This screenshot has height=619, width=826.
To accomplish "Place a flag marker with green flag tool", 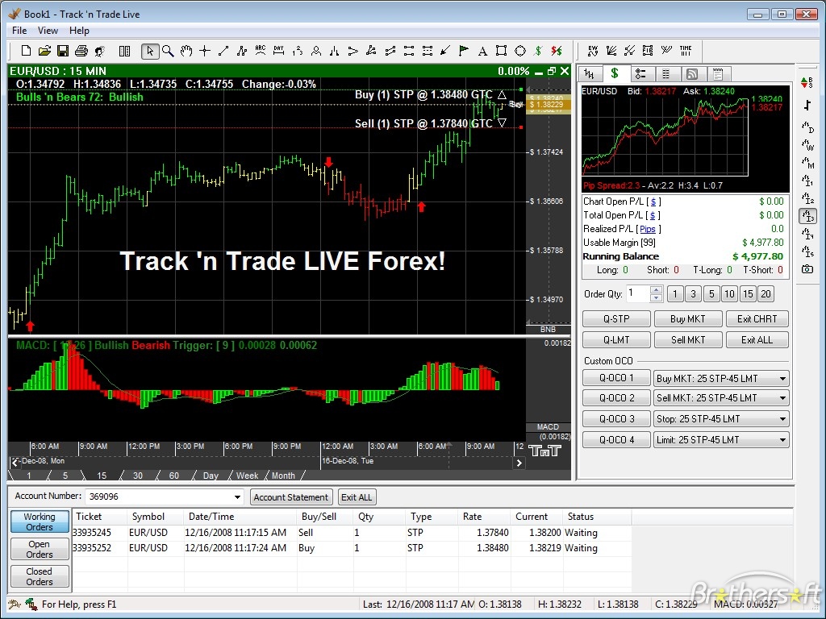I will point(464,51).
